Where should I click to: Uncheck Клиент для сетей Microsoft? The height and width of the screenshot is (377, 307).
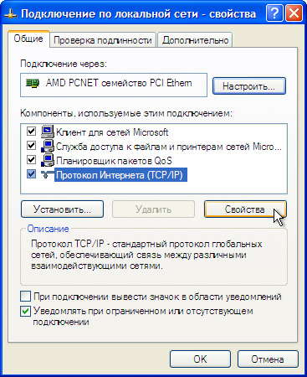(x=31, y=132)
